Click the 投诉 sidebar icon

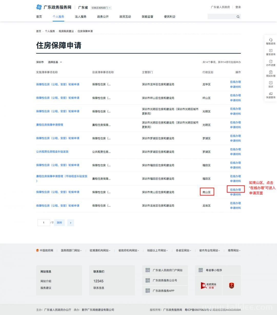tap(271, 85)
